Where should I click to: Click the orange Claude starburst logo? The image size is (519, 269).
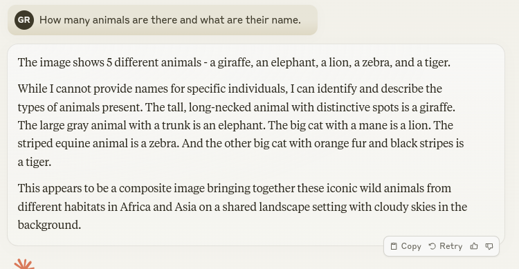(24, 264)
